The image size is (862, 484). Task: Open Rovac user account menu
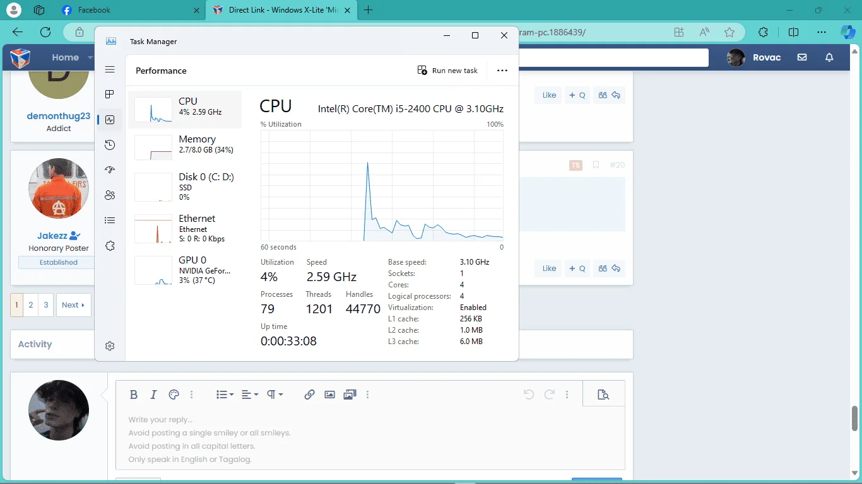coord(754,57)
